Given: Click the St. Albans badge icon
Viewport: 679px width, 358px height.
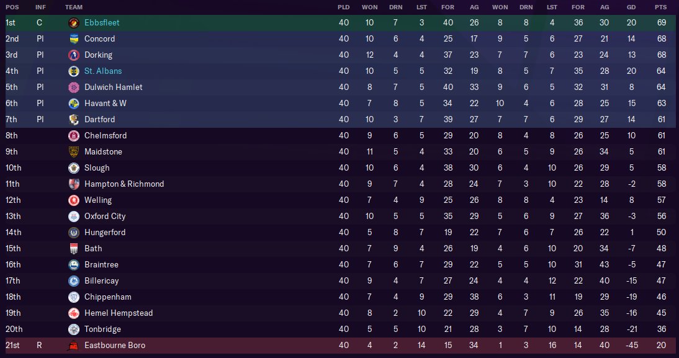Looking at the screenshot, I should (x=74, y=71).
